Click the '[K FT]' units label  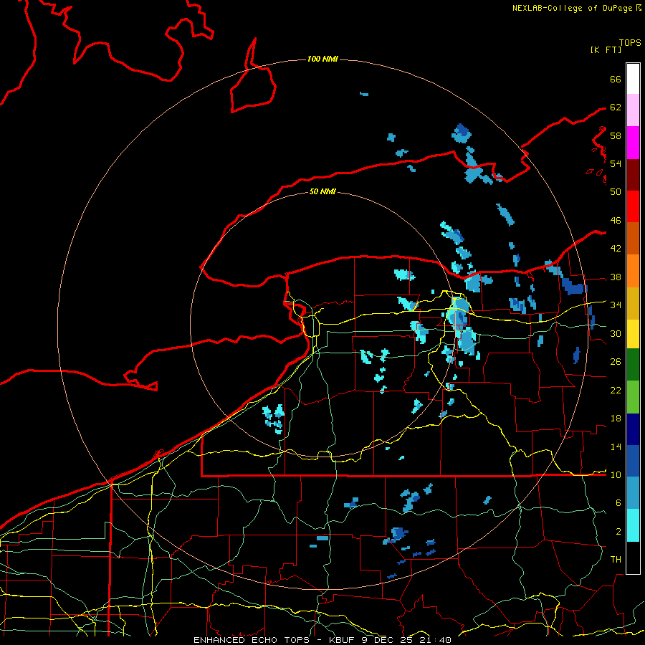(606, 50)
